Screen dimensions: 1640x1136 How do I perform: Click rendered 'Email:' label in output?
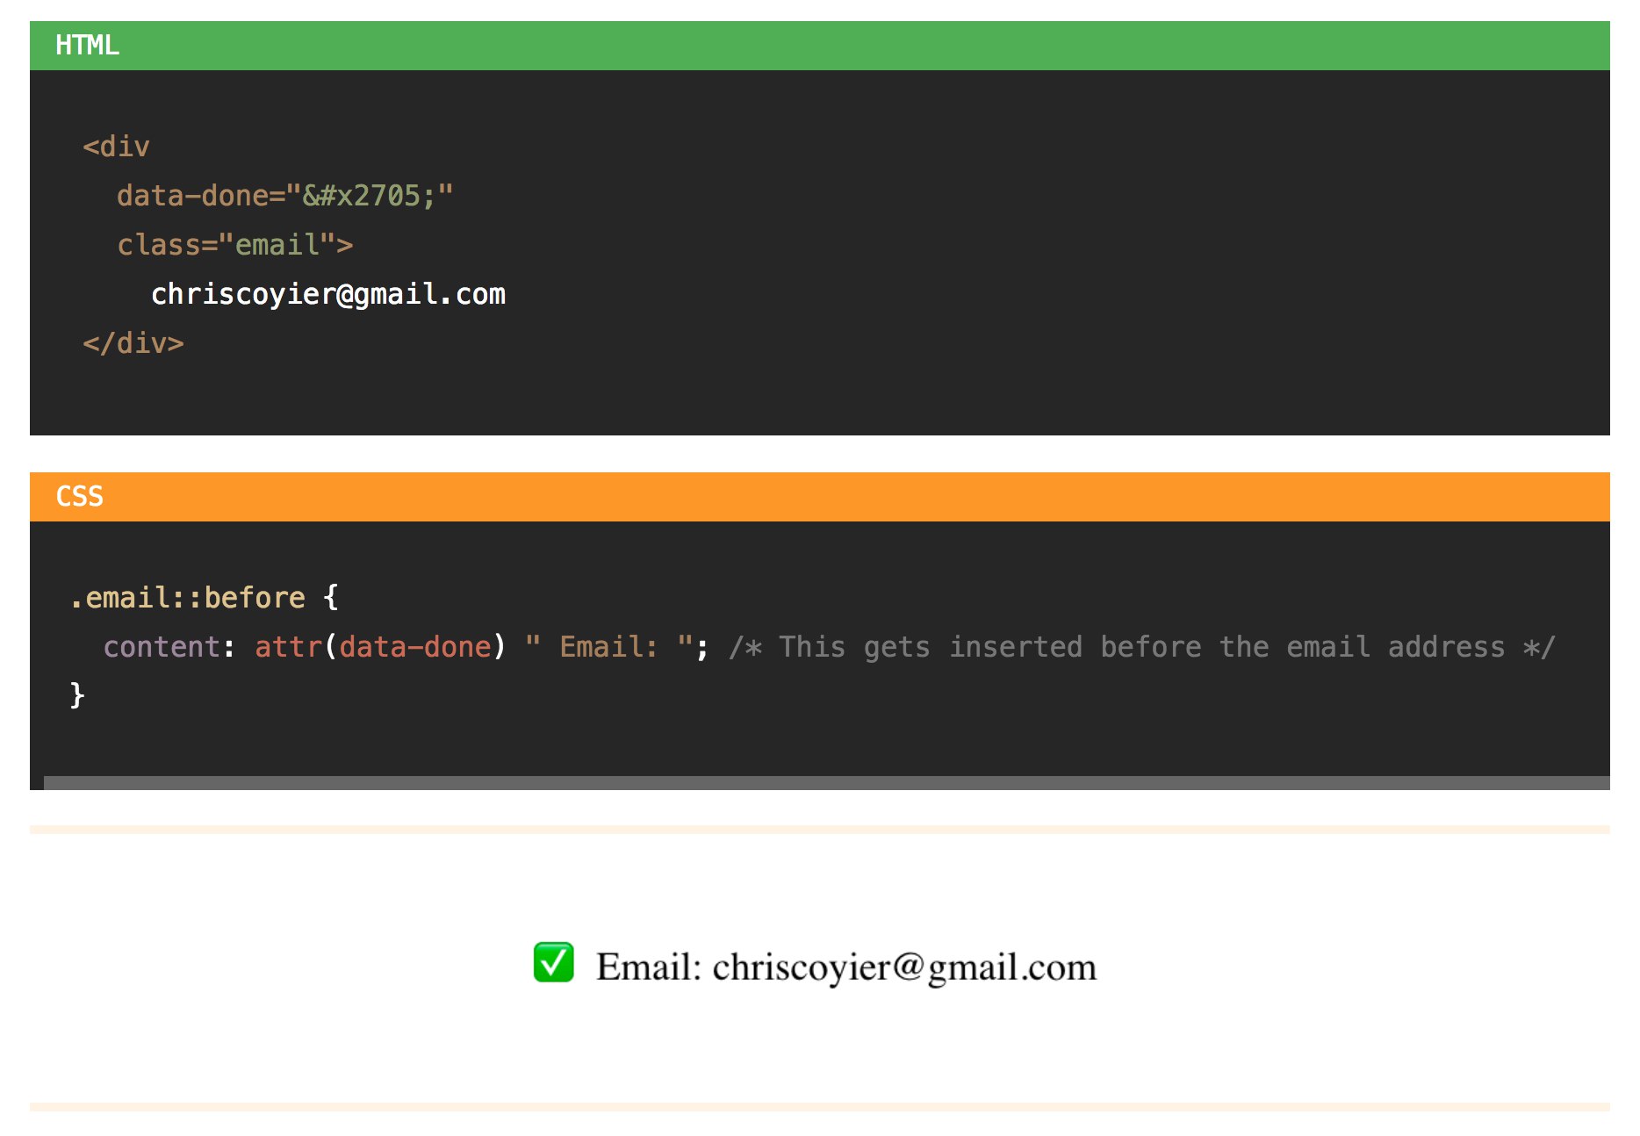coord(649,967)
